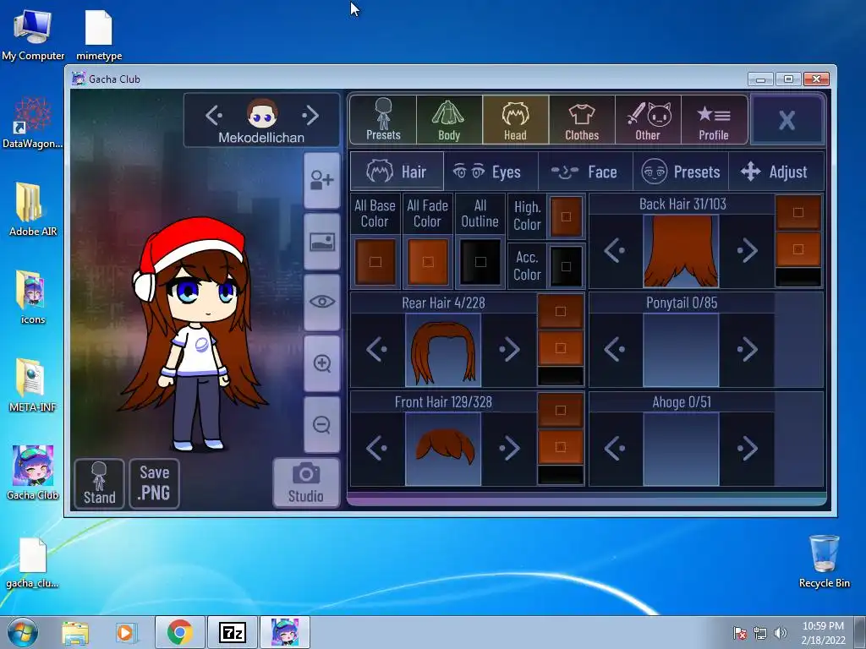The image size is (866, 649).
Task: Change the Rear Hair outline color swatch
Action: pos(561,376)
